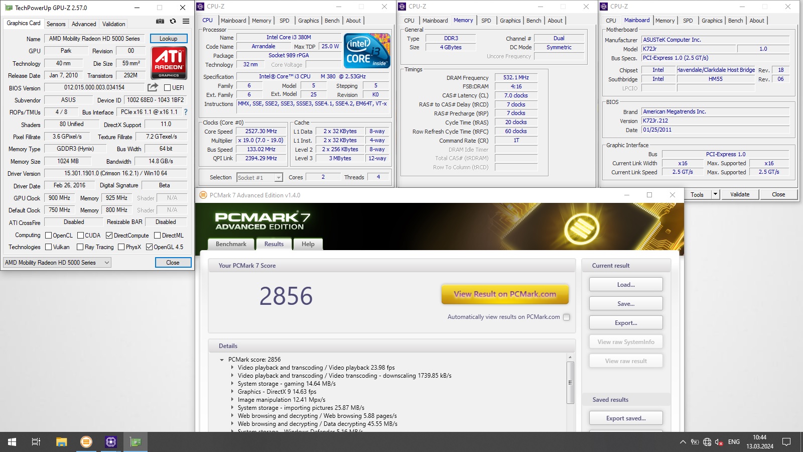Take a GPU-Z screenshot with camera icon
The height and width of the screenshot is (452, 803).
coord(160,21)
